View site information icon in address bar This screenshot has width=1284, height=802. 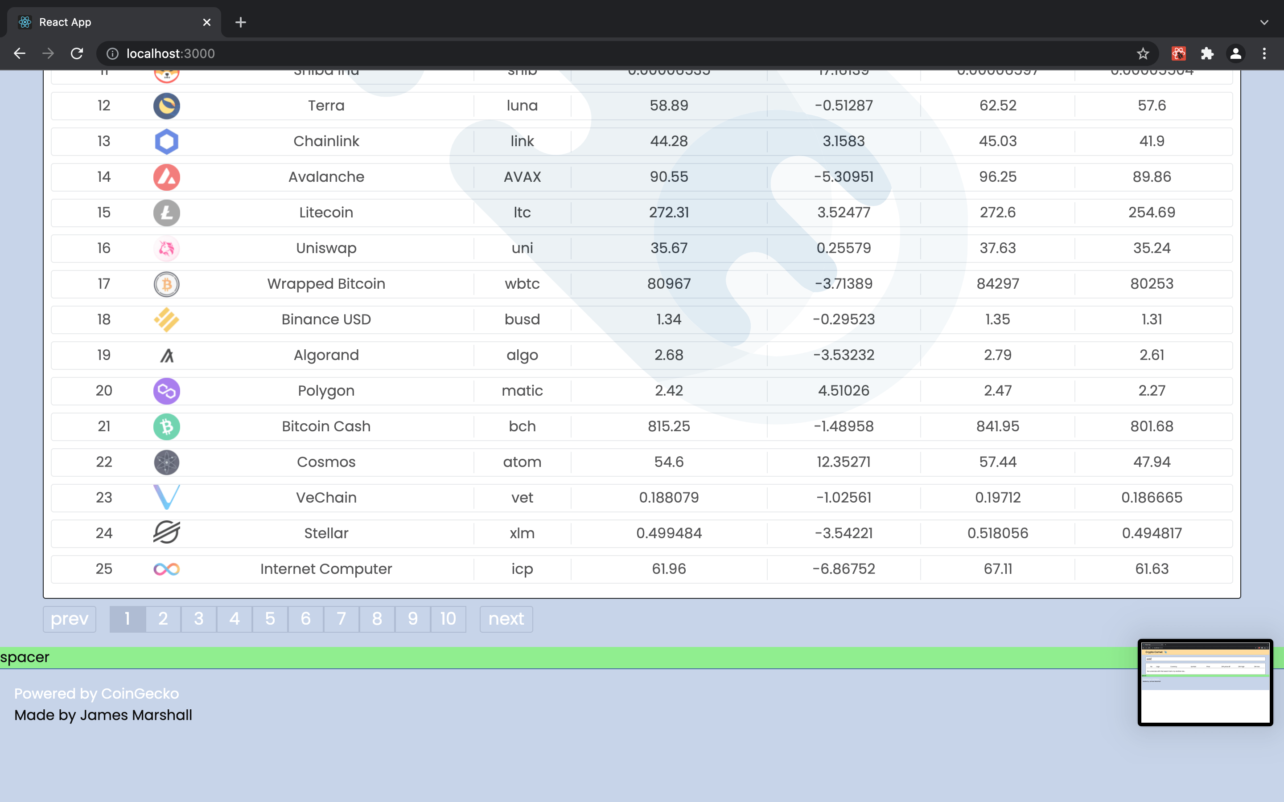coord(112,53)
